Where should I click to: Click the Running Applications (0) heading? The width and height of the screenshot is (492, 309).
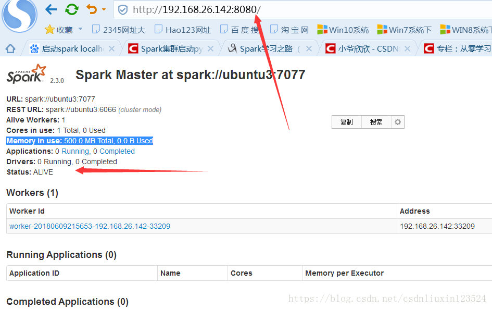[61, 255]
